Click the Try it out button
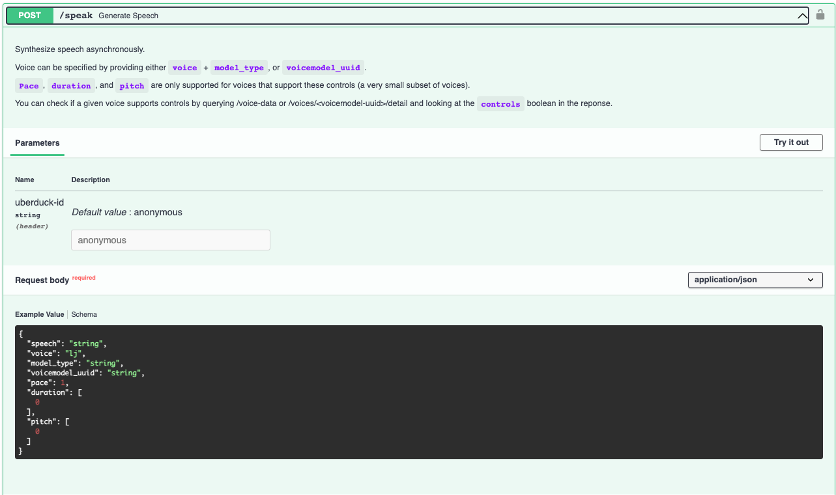 791,142
